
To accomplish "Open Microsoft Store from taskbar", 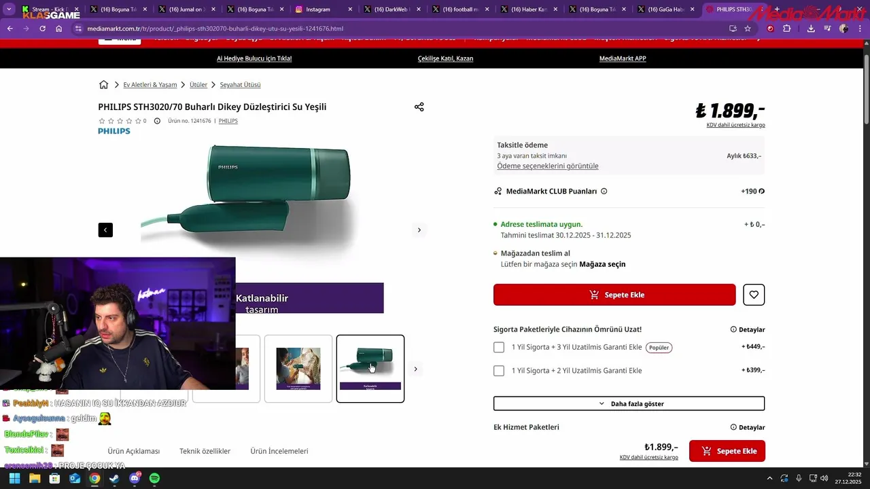I will point(54,478).
